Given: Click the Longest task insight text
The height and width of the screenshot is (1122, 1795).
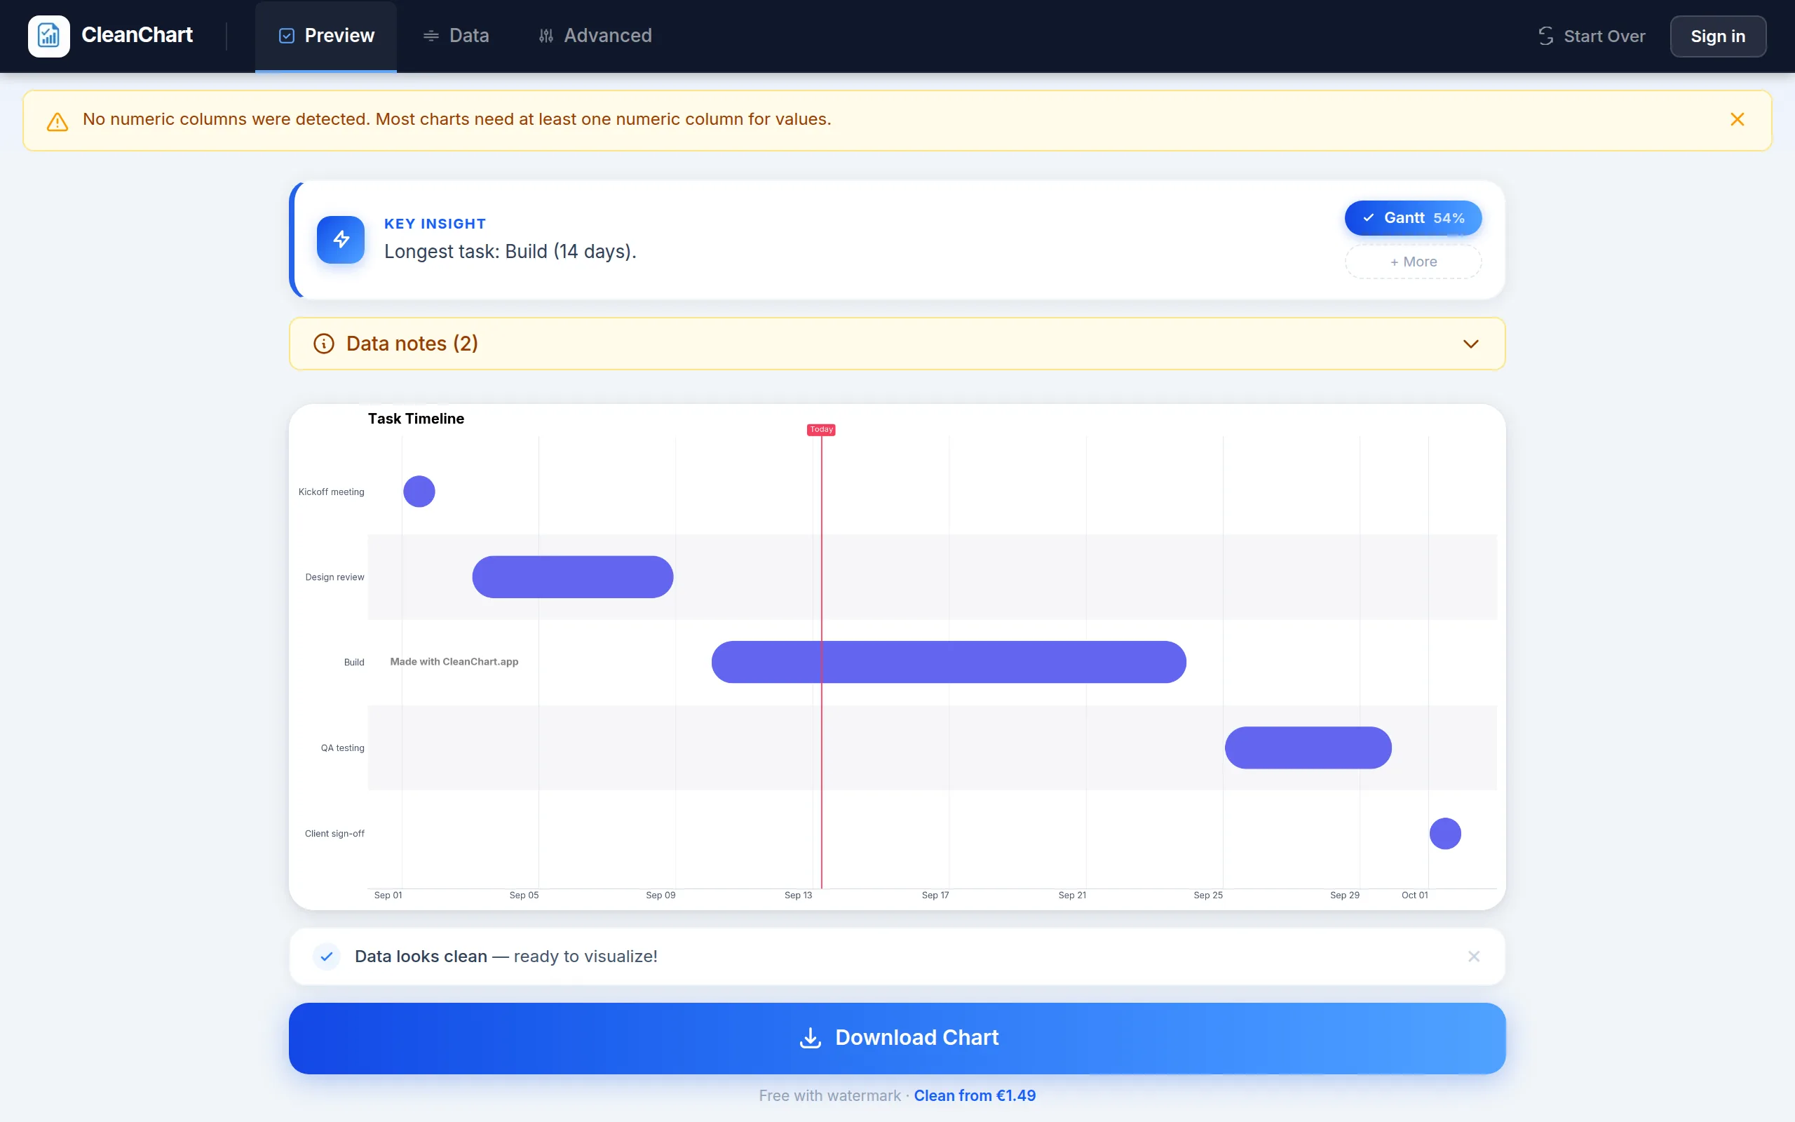Looking at the screenshot, I should click(510, 252).
